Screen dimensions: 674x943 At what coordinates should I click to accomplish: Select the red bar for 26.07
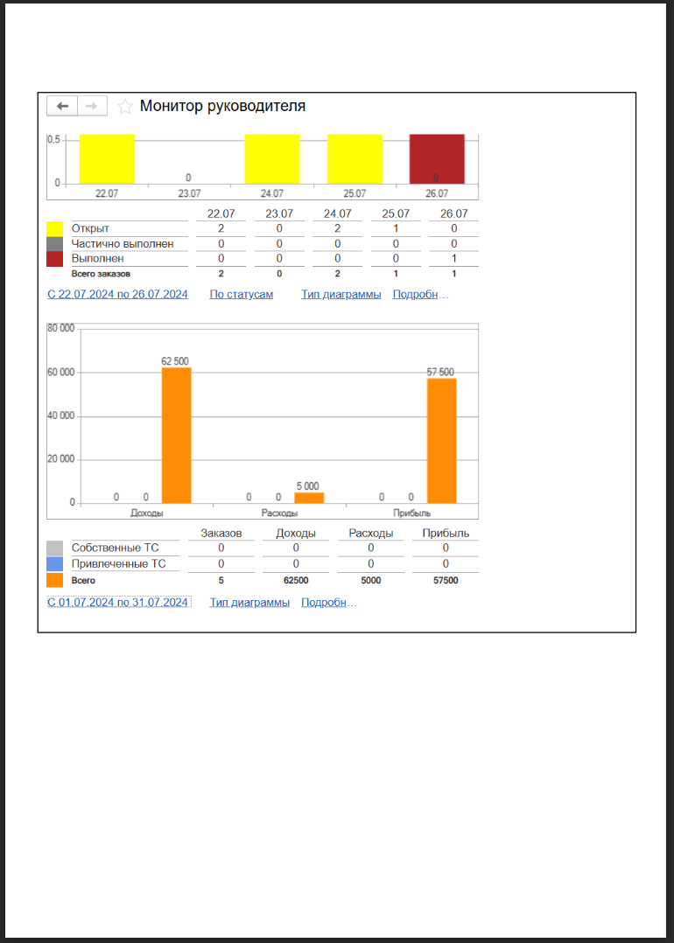pyautogui.click(x=437, y=159)
